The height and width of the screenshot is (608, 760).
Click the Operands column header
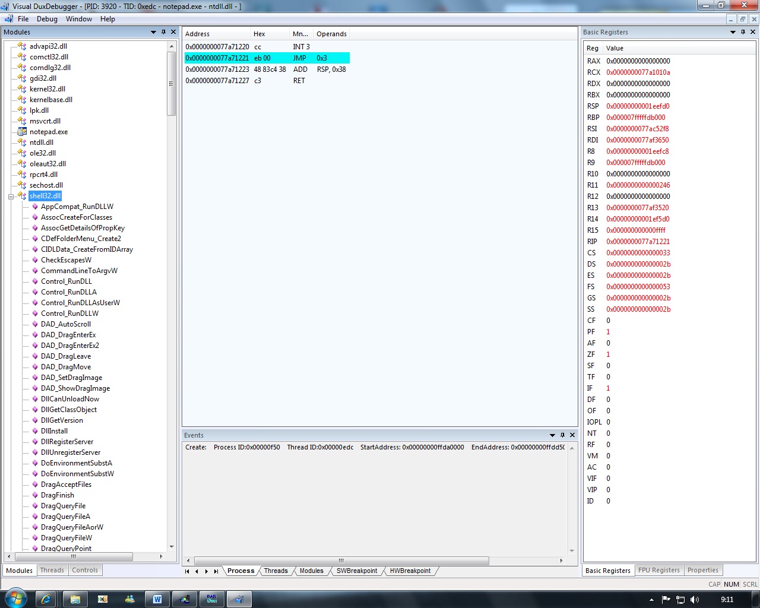coord(332,34)
